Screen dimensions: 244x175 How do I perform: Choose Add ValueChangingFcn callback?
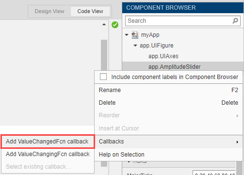[x=48, y=154]
